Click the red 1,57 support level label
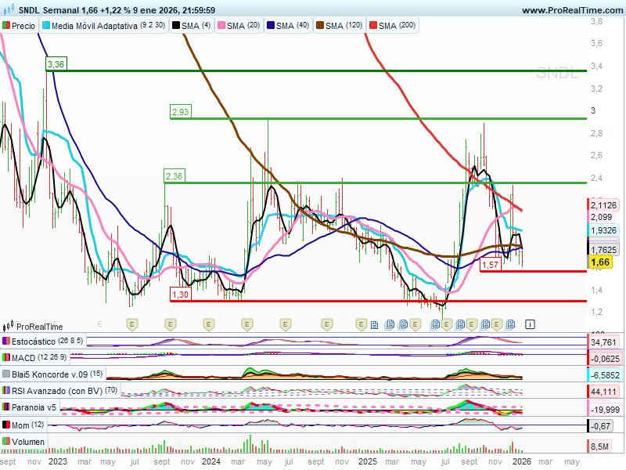 coord(490,266)
